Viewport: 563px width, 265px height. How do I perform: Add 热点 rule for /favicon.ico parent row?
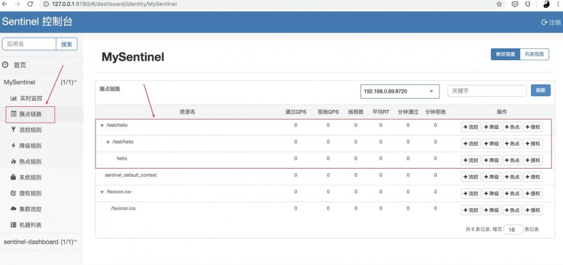[512, 194]
